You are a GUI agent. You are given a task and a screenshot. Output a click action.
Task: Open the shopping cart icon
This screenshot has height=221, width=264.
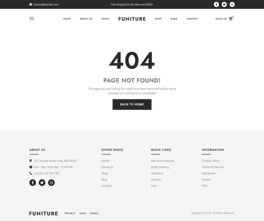click(231, 19)
